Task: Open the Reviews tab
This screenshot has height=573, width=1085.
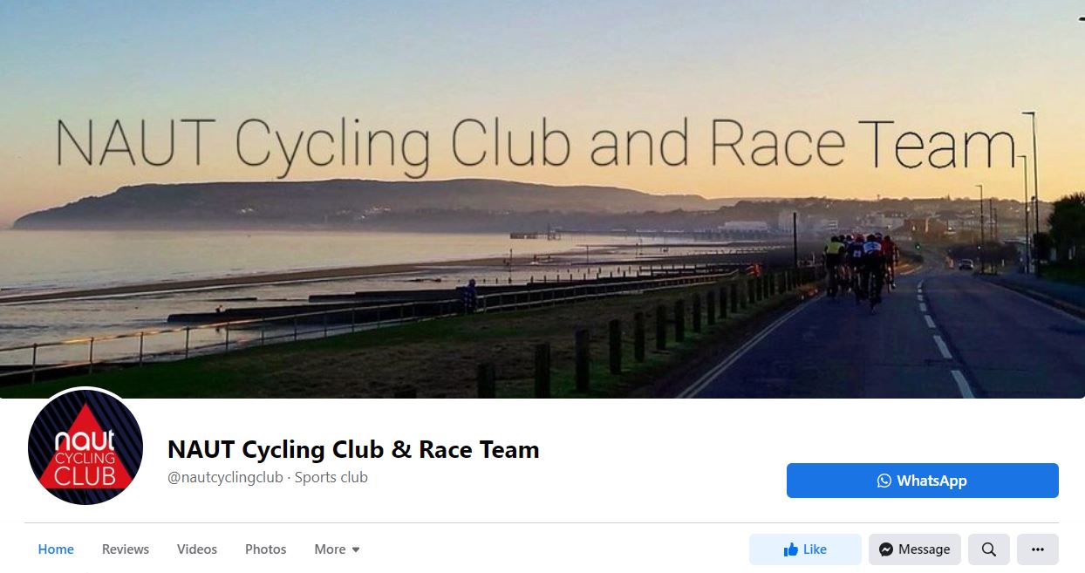Action: point(126,549)
